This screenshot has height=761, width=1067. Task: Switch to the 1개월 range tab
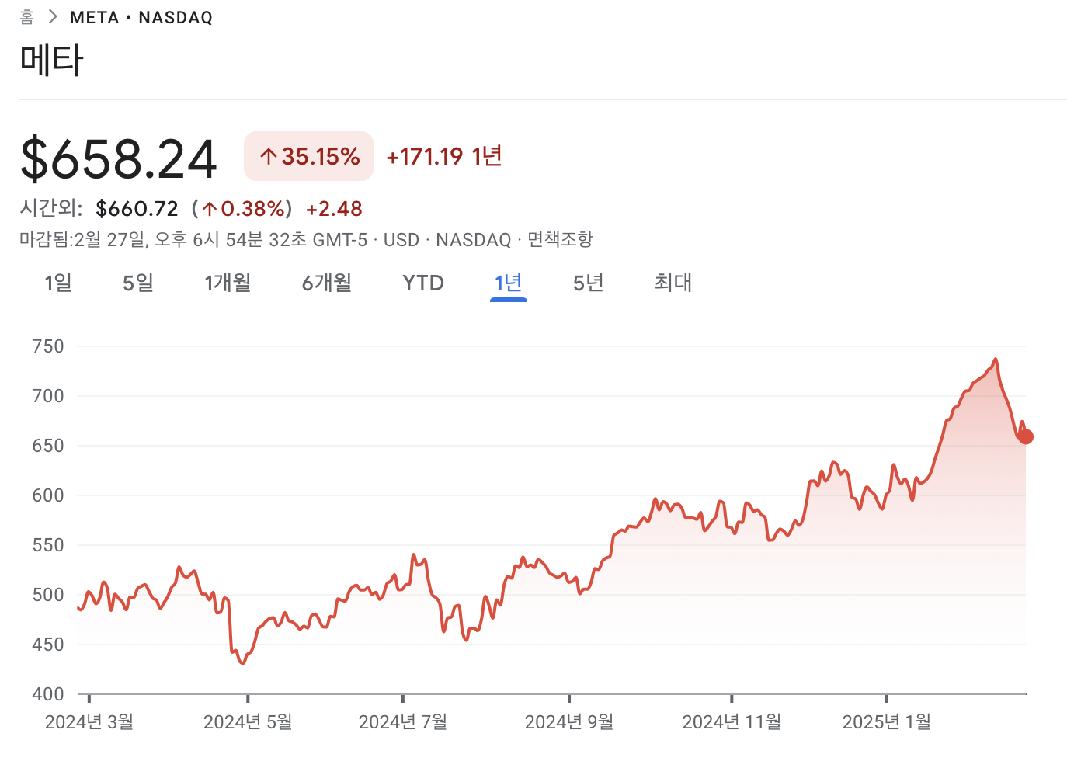point(228,283)
